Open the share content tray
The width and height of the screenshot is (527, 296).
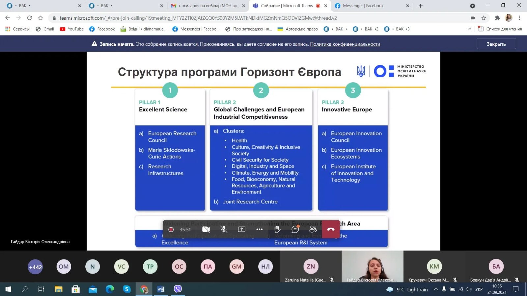click(x=241, y=229)
